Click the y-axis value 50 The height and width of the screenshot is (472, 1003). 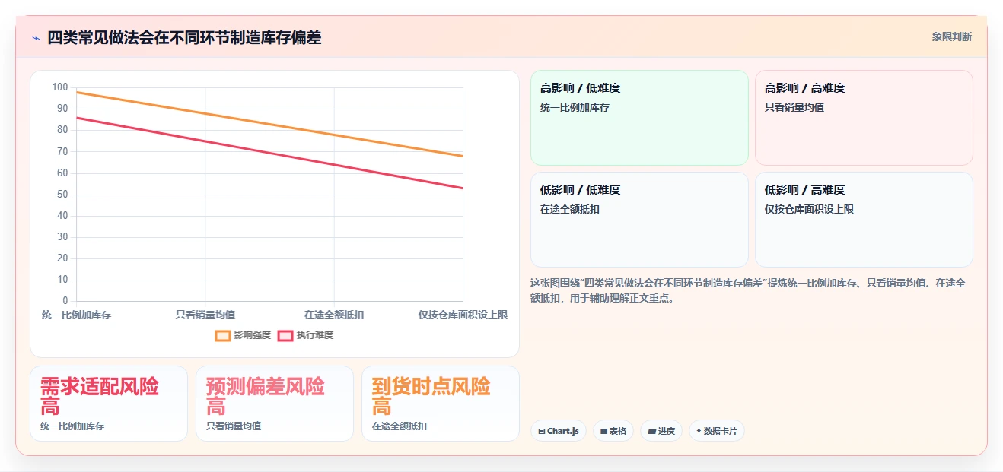[x=62, y=195]
